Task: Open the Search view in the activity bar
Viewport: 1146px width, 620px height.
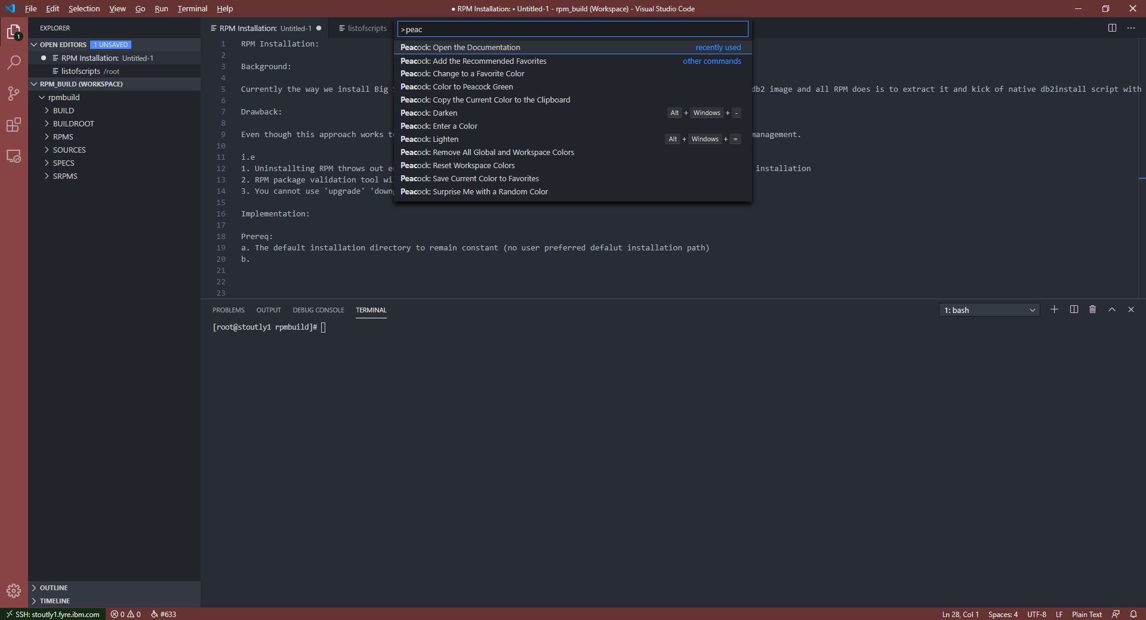Action: coord(13,62)
